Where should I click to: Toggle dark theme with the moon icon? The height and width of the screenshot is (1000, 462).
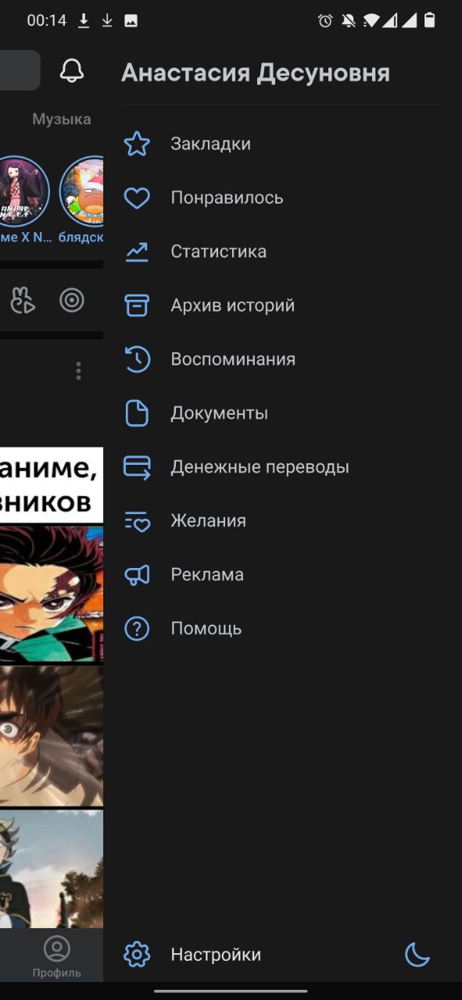[x=417, y=954]
